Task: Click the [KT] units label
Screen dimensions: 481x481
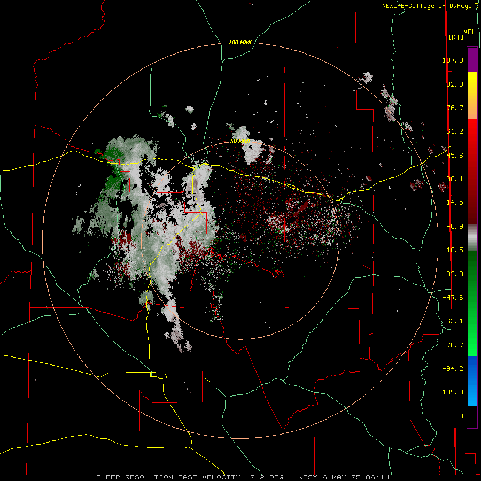Action: pos(456,37)
